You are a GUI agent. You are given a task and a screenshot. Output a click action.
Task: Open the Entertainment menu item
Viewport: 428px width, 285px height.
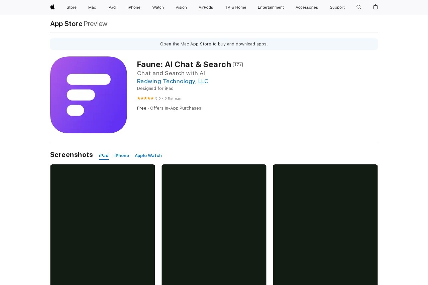[x=271, y=7]
